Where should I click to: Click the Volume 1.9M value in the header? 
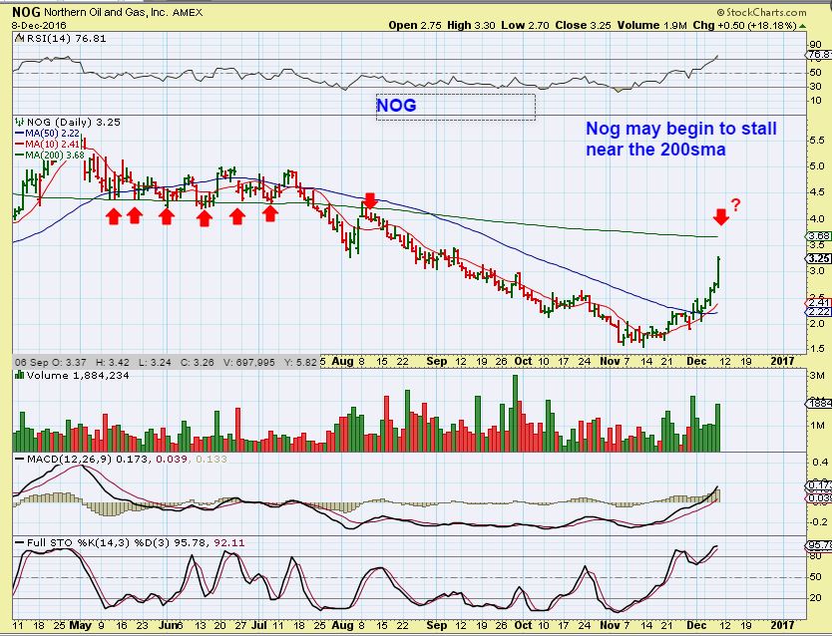pos(652,26)
